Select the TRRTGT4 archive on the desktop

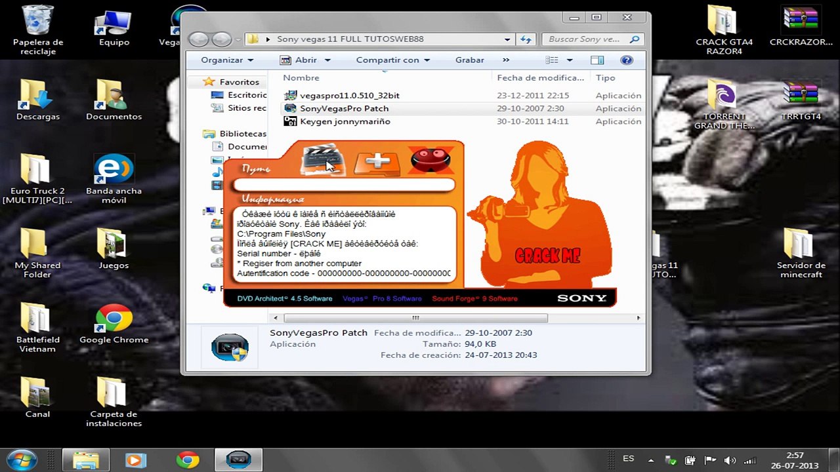tap(801, 100)
